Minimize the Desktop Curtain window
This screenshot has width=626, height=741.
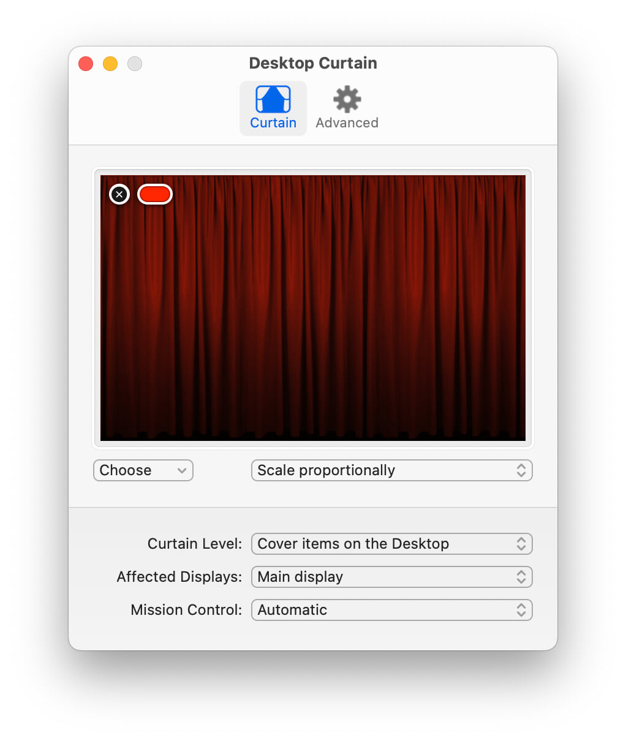tap(110, 64)
